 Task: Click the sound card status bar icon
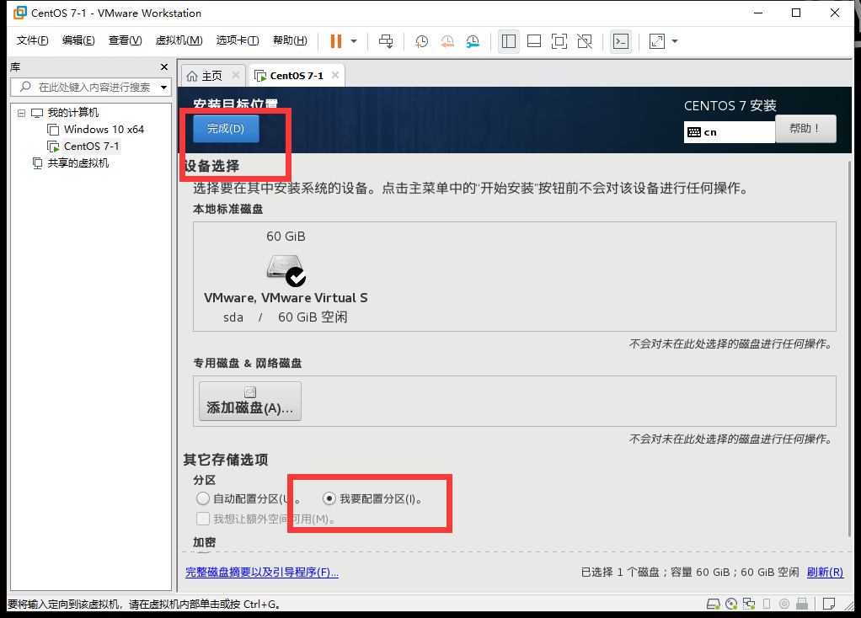point(784,605)
